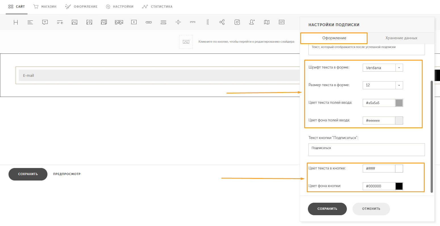Screen dimensions: 440x226
Task: Select the heading (H) block icon
Action: tap(16, 22)
